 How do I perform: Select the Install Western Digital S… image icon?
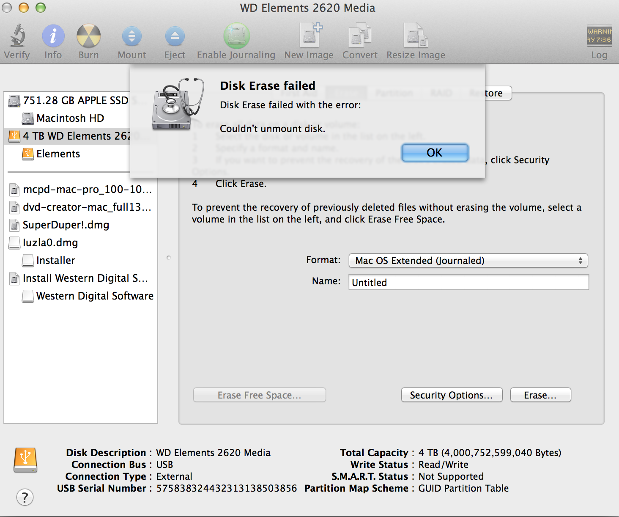(14, 278)
